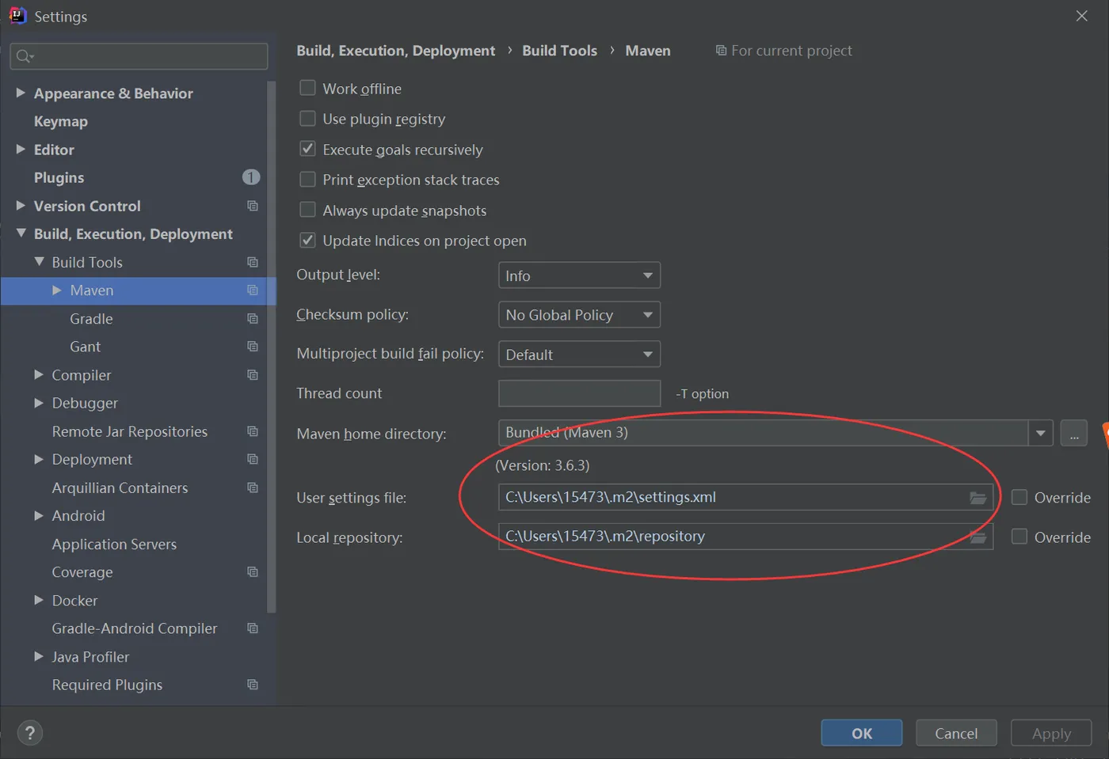Click the OK button
This screenshot has height=759, width=1109.
tap(861, 733)
